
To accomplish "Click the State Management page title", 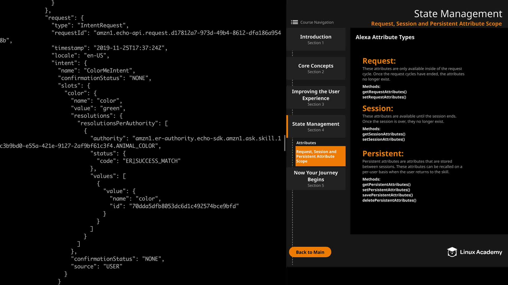I will coord(458,14).
